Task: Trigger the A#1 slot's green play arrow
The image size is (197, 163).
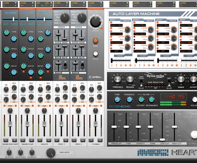Action: tap(151, 6)
